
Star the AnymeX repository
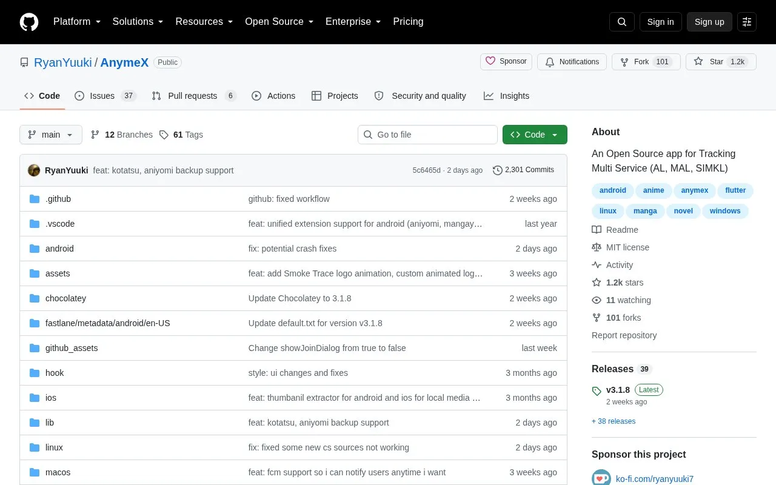coord(721,62)
